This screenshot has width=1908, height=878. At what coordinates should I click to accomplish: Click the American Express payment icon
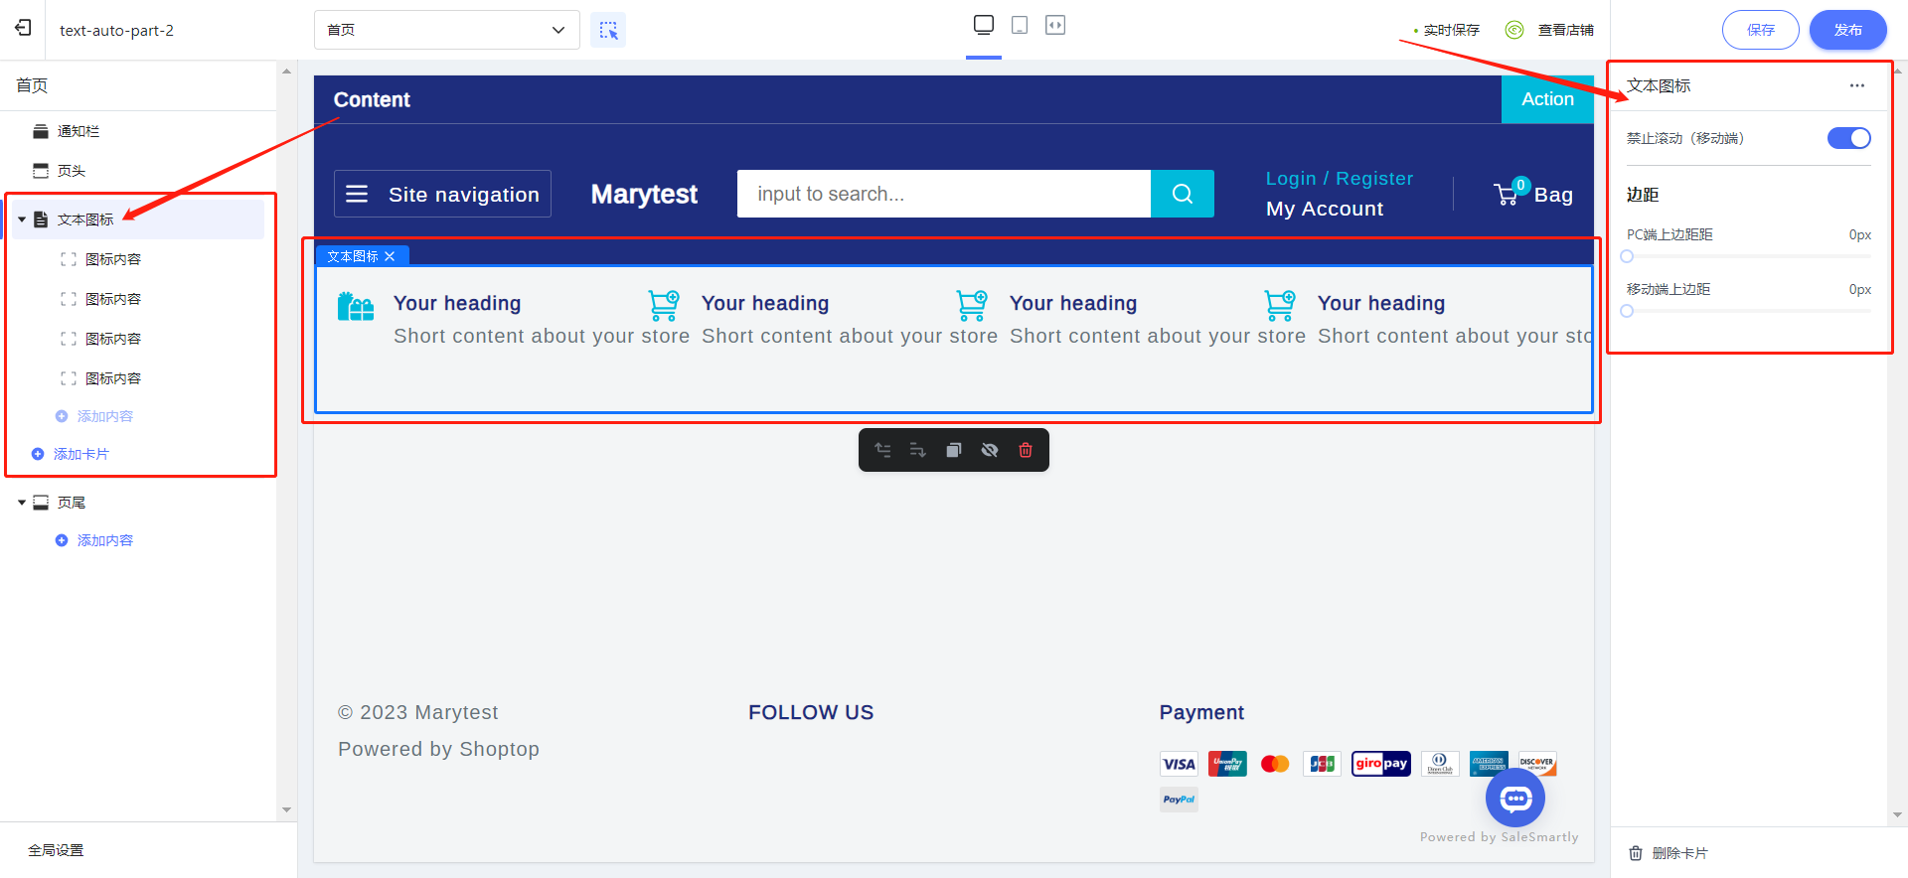[1489, 764]
